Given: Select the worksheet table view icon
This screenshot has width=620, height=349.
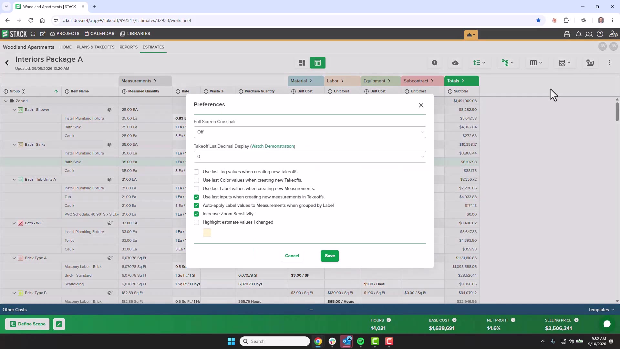Looking at the screenshot, I should tap(318, 63).
